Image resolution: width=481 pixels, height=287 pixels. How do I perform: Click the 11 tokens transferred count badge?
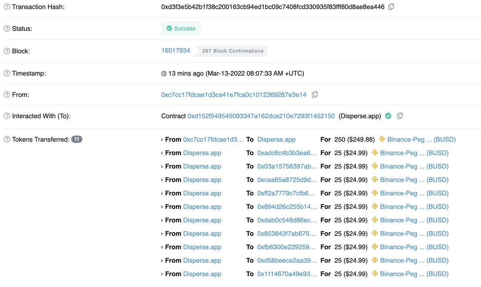(77, 139)
